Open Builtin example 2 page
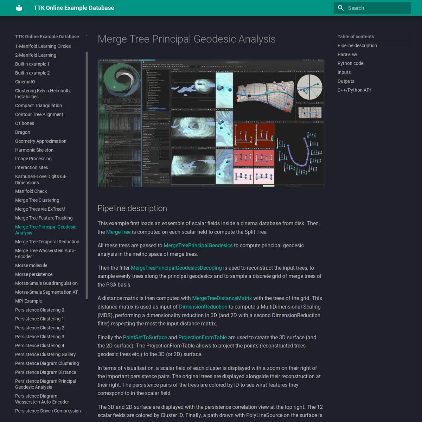The image size is (422, 422). 32,73
